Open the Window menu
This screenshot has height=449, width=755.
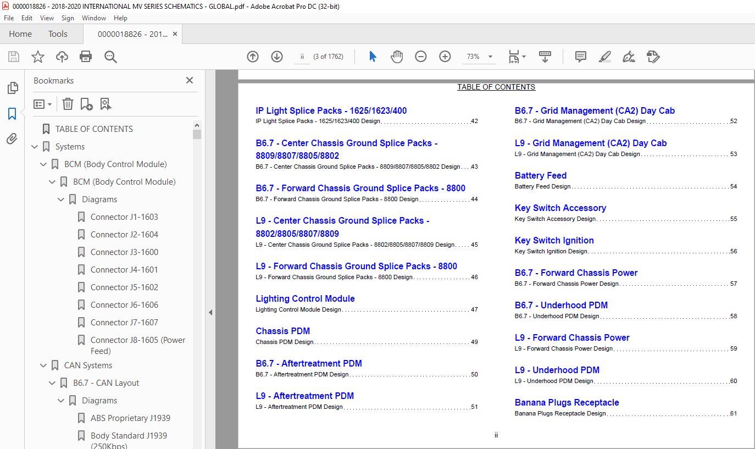click(94, 18)
